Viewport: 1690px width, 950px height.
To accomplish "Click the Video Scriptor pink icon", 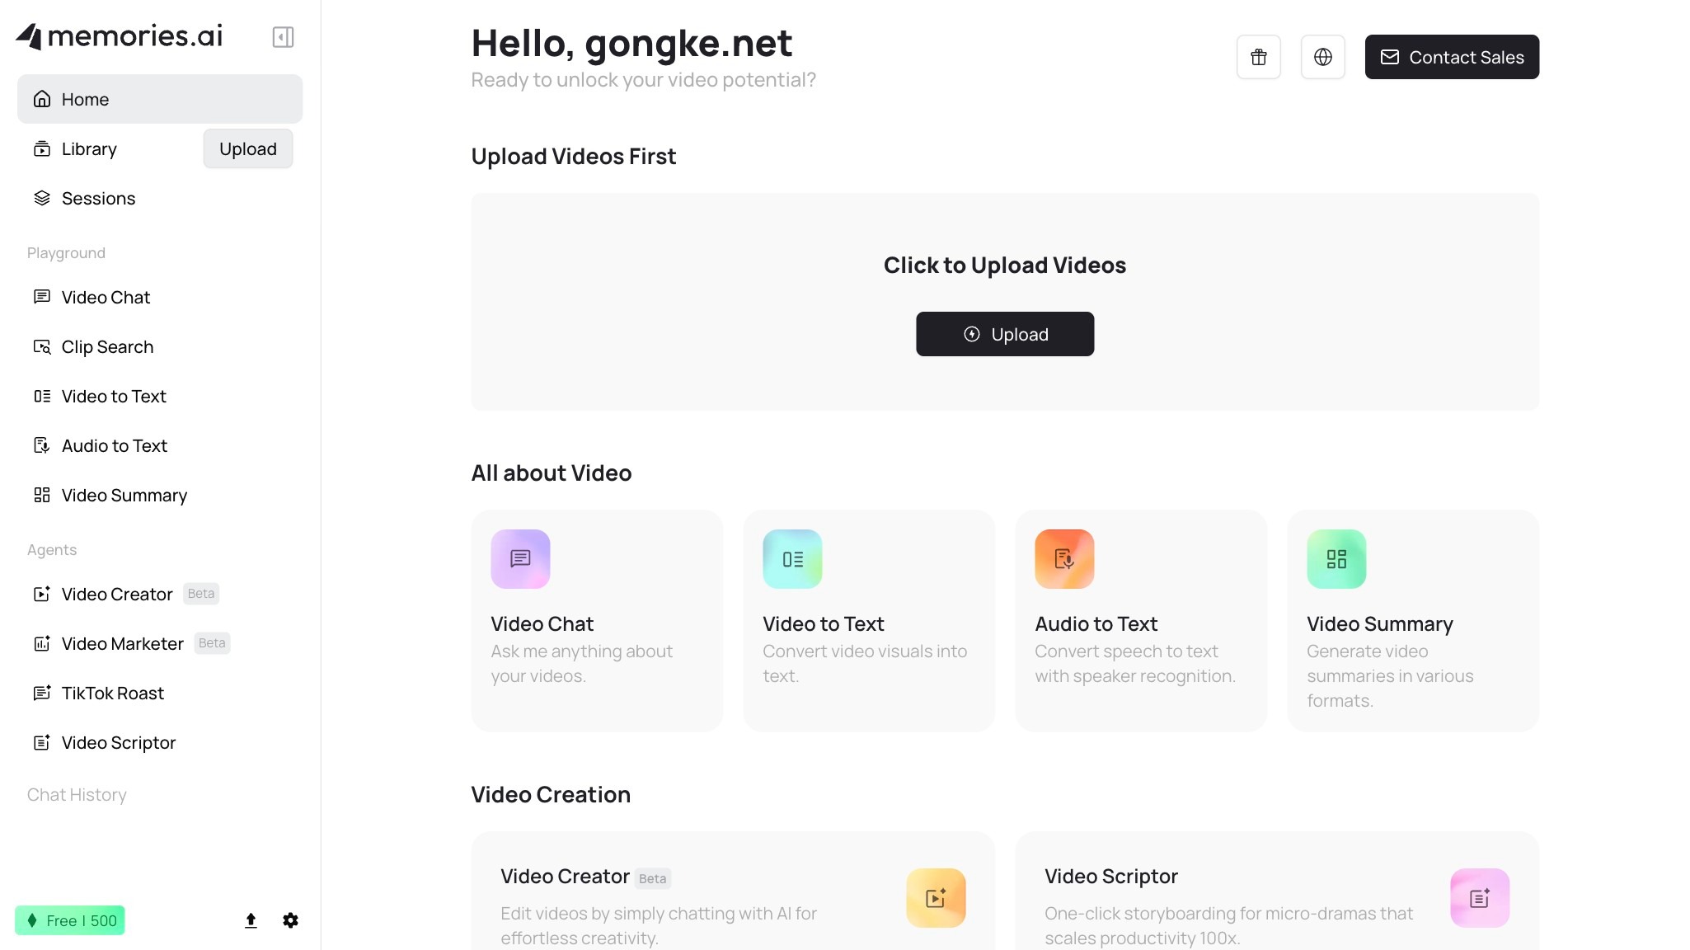I will coord(1480,898).
